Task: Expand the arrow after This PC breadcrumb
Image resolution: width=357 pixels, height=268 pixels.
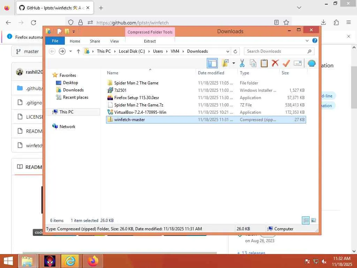Action: [114, 51]
